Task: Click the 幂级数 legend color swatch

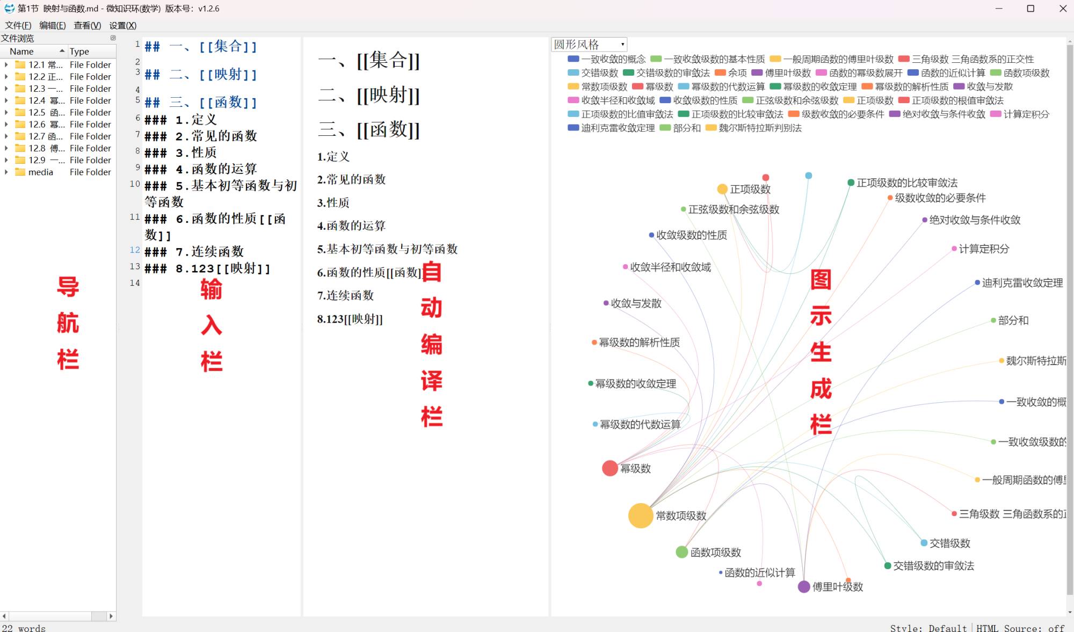Action: (x=637, y=86)
